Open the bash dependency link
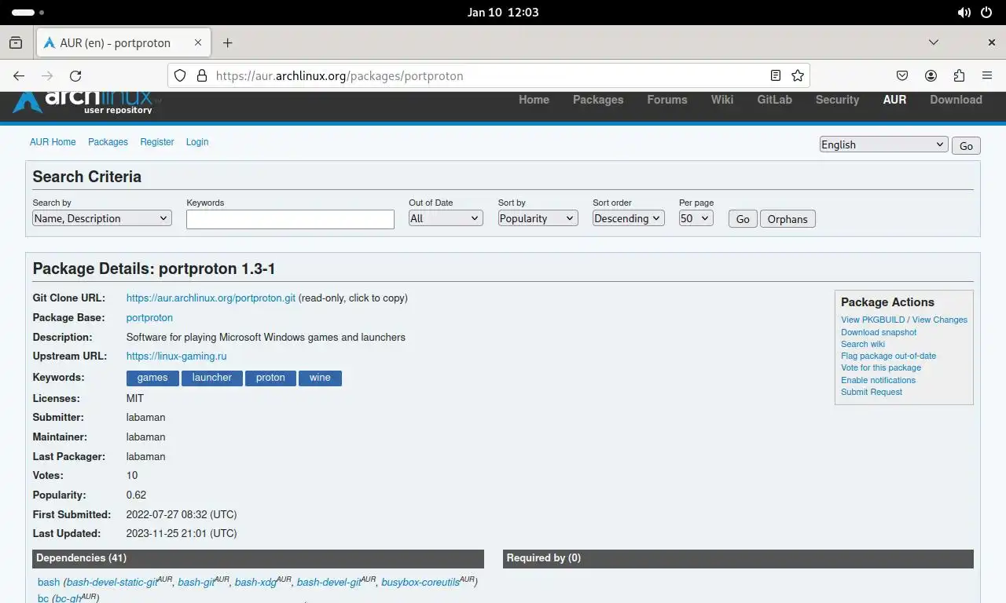The image size is (1006, 603). click(x=49, y=583)
